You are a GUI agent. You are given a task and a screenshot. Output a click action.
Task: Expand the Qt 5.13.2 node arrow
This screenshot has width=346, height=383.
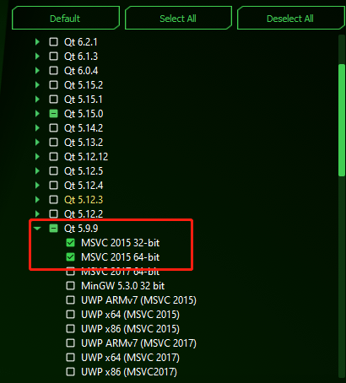coord(37,143)
